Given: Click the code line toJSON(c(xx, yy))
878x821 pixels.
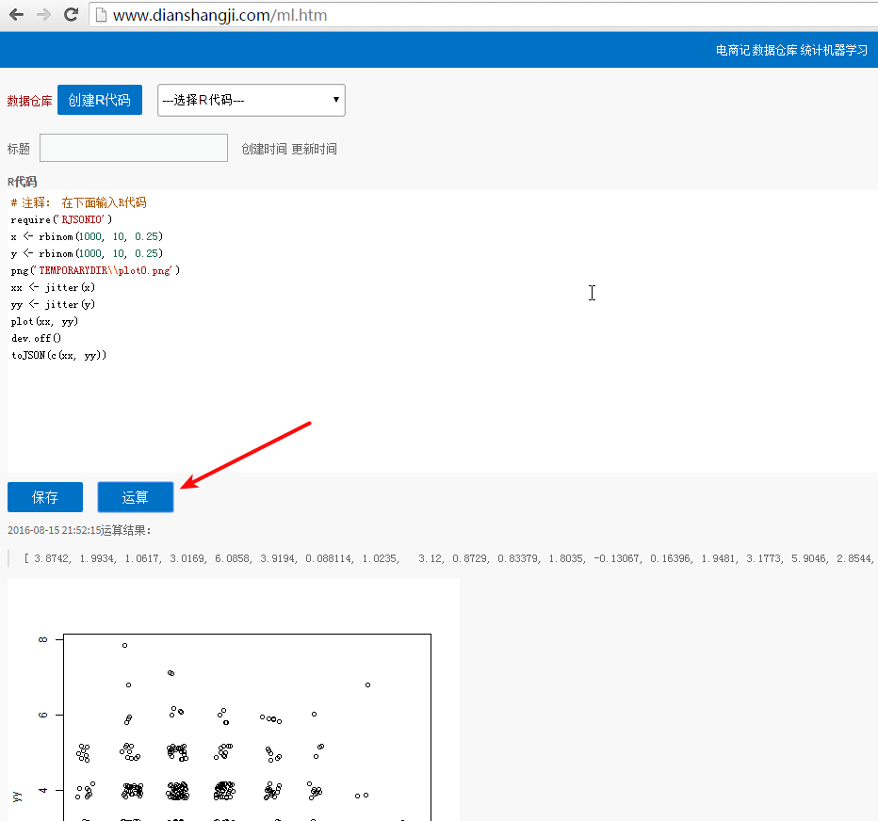Looking at the screenshot, I should [58, 355].
